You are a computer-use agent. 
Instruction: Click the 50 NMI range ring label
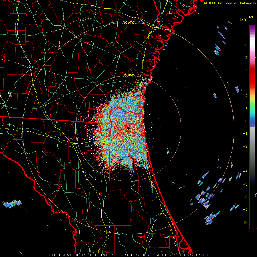click(128, 75)
